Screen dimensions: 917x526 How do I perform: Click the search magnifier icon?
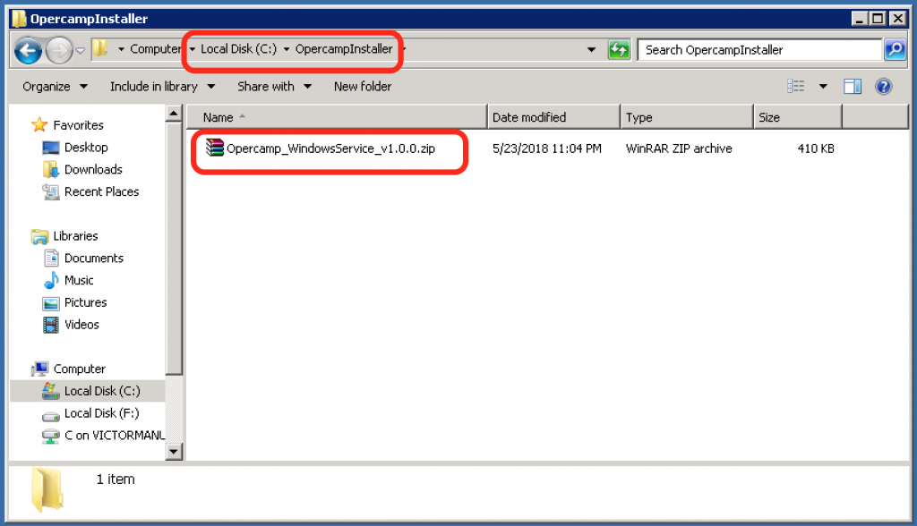coord(894,50)
